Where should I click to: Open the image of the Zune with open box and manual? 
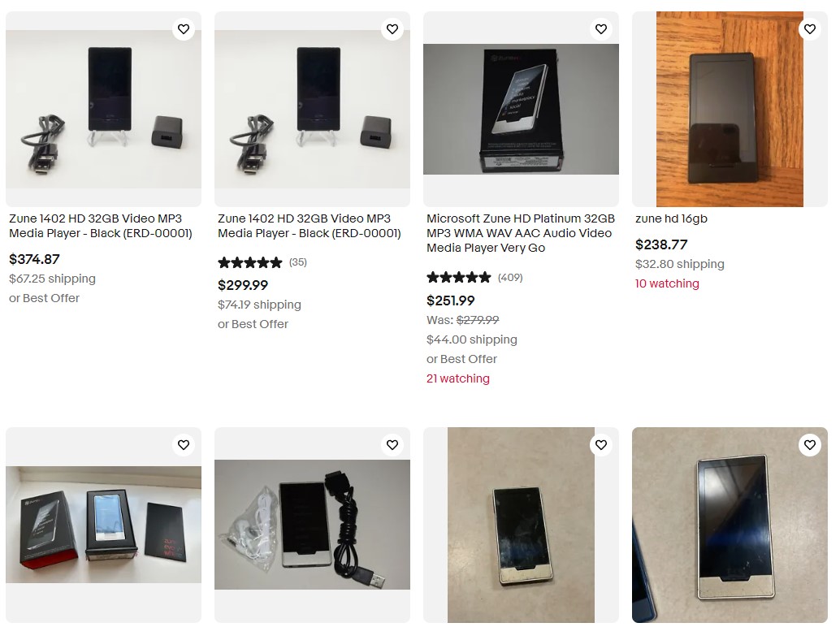pos(103,525)
